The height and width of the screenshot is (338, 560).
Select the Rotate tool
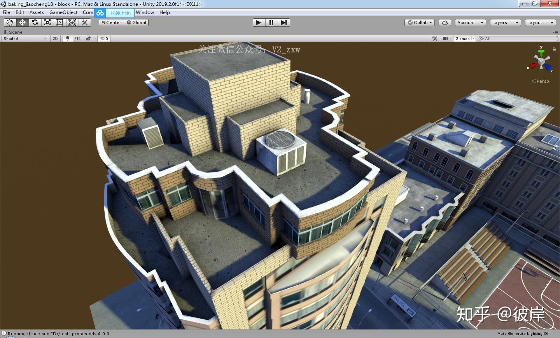[x=35, y=23]
